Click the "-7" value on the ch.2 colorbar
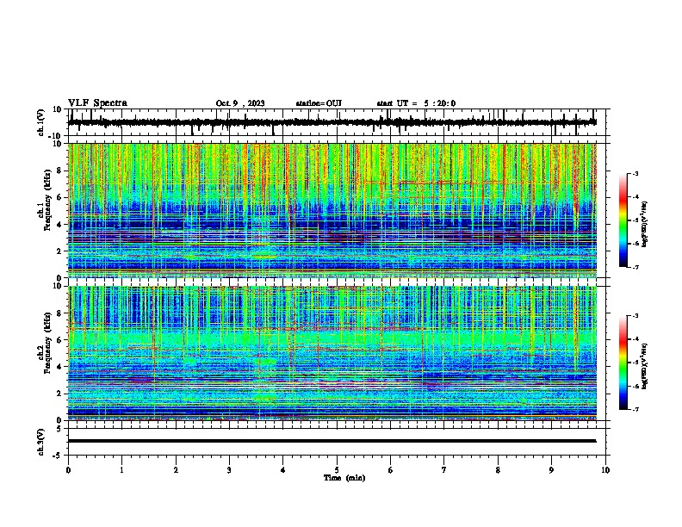 [635, 409]
